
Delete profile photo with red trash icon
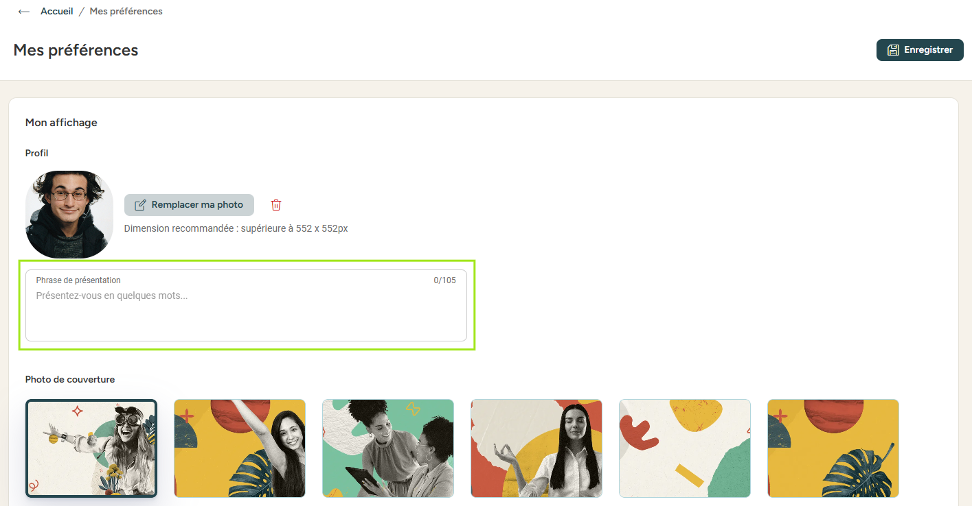tap(276, 205)
